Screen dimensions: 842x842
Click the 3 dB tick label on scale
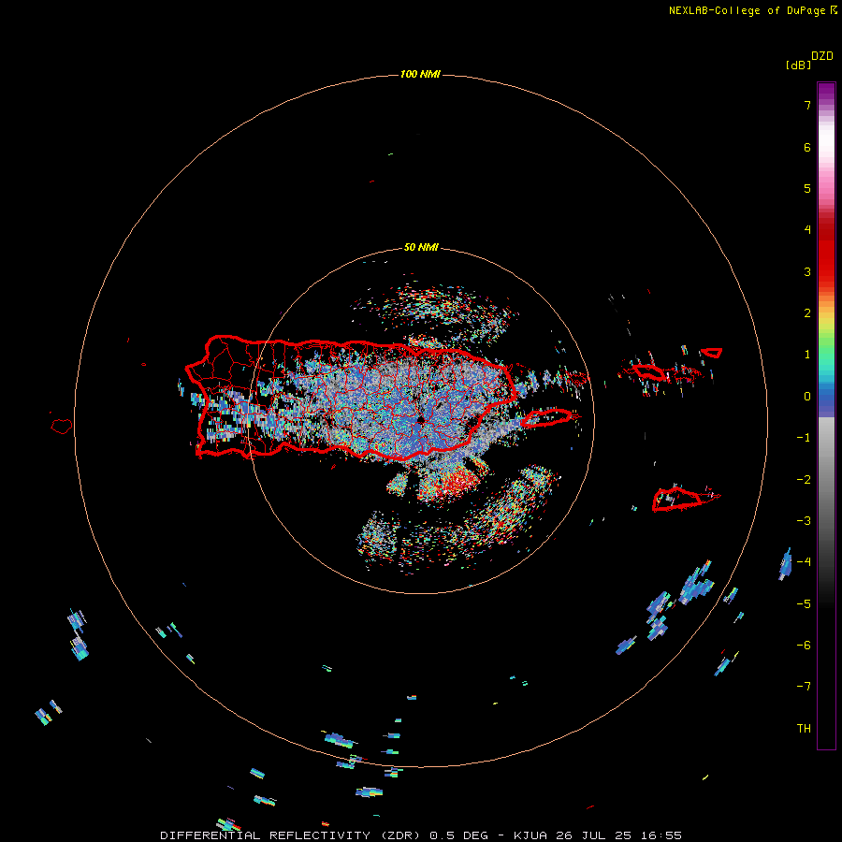click(x=807, y=271)
